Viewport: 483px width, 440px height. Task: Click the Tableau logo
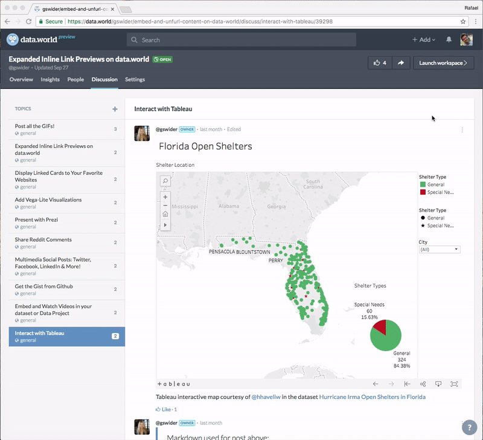tap(173, 384)
